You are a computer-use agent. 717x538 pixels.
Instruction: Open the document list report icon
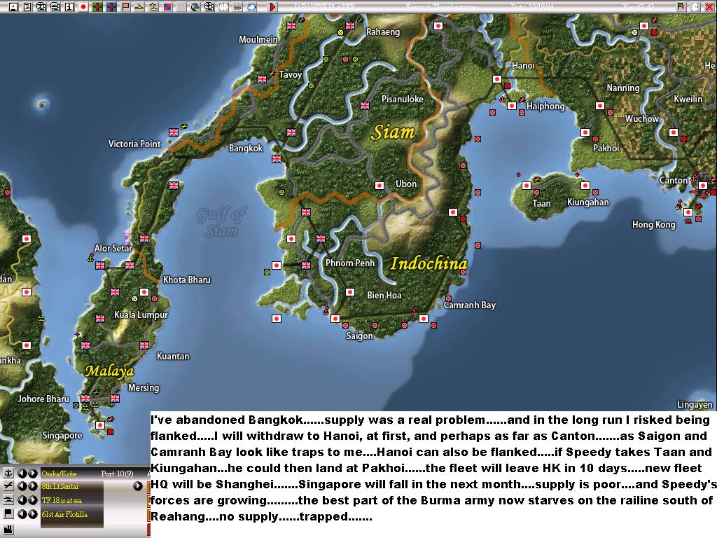point(27,7)
